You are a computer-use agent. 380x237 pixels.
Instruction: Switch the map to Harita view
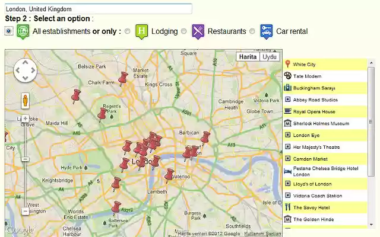click(x=248, y=57)
